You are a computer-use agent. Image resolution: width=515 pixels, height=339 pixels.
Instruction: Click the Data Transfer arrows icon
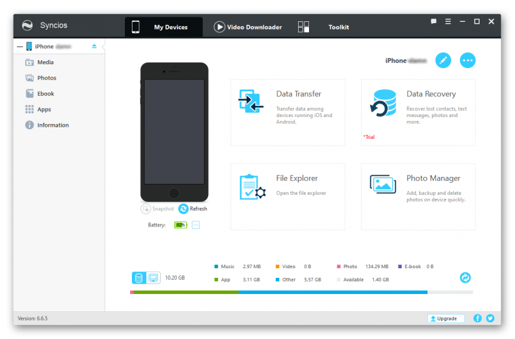pos(250,101)
